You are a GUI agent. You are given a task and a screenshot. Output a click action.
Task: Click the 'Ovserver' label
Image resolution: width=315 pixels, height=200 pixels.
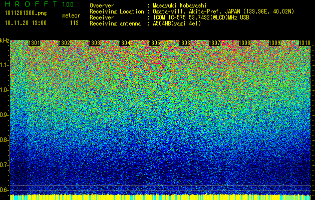pyautogui.click(x=102, y=5)
